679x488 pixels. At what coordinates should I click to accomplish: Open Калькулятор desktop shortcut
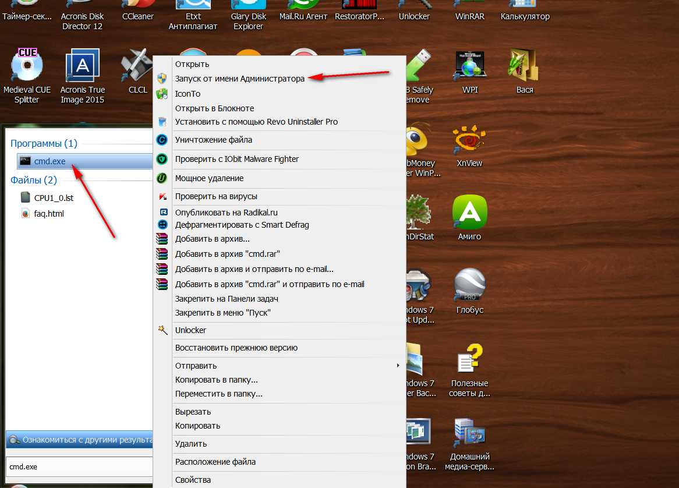[x=525, y=11]
